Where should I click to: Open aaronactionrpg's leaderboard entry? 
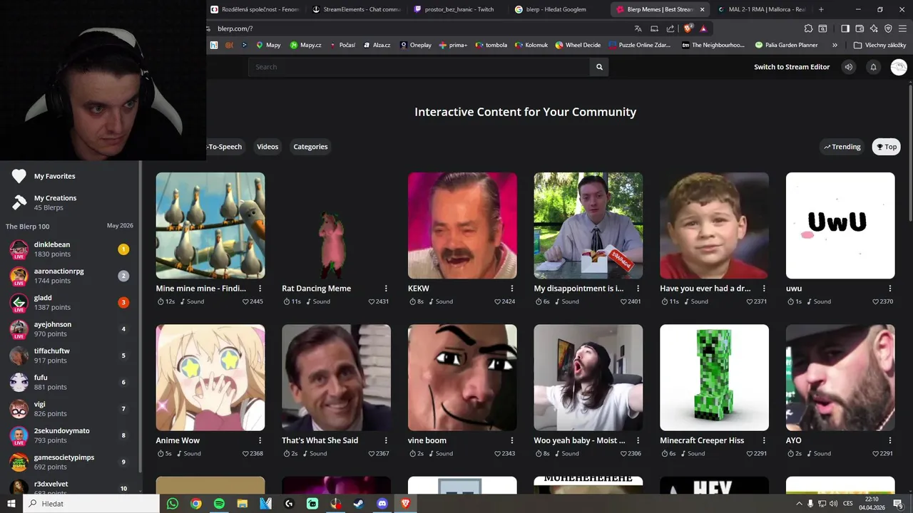[x=69, y=276]
